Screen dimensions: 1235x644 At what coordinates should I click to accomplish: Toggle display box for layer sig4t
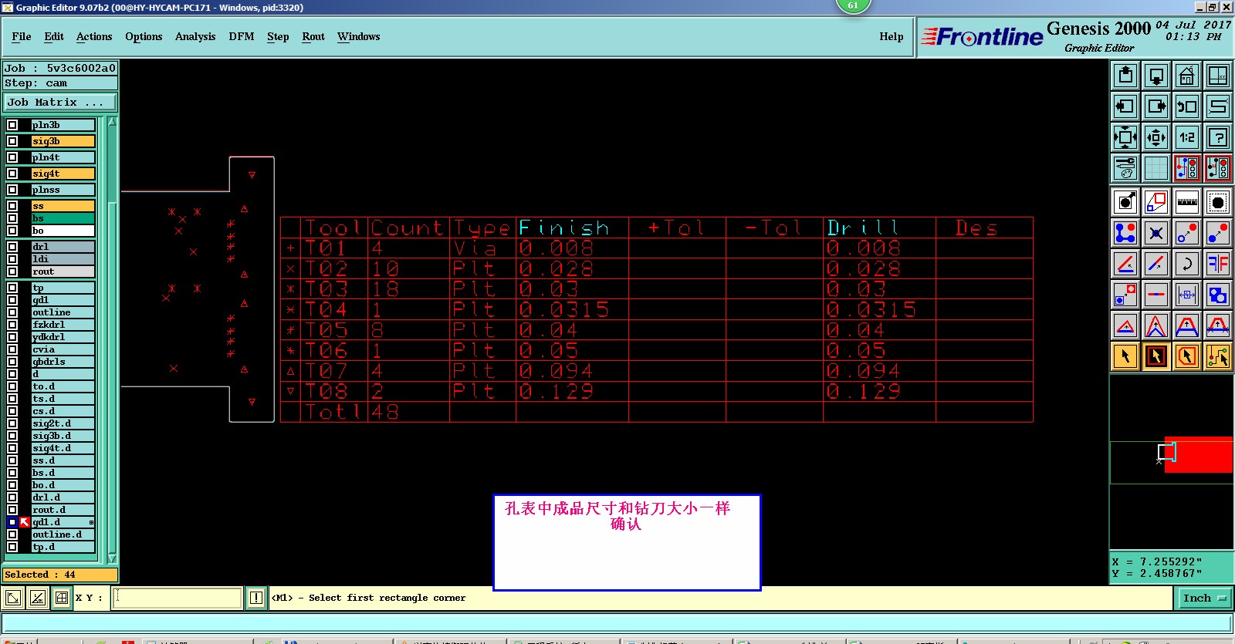pos(12,174)
